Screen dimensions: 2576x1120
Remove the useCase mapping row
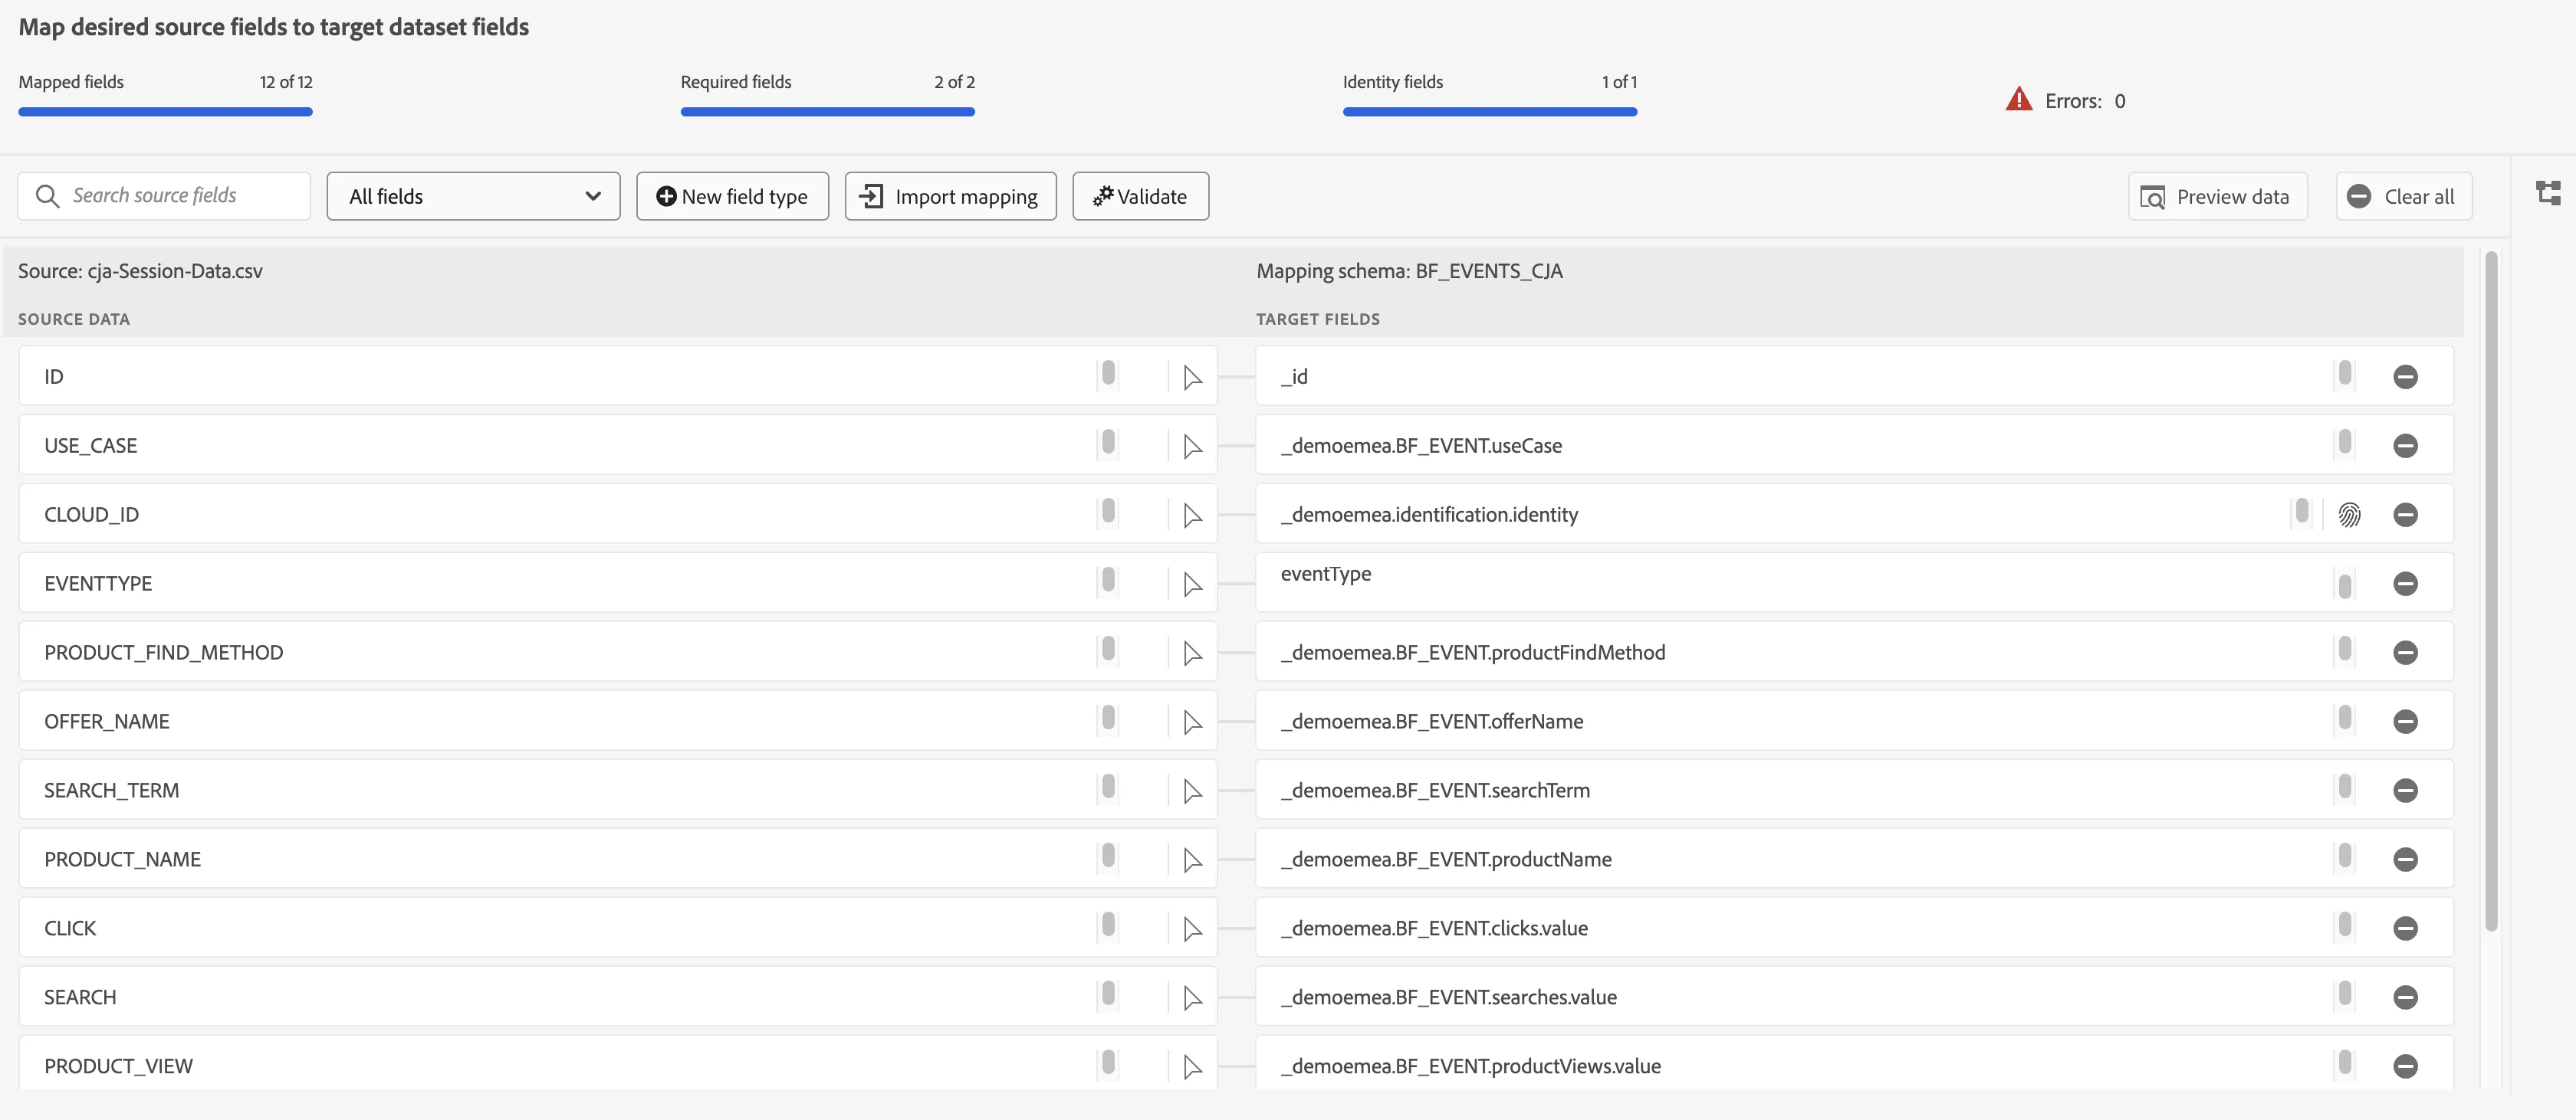click(x=2405, y=446)
